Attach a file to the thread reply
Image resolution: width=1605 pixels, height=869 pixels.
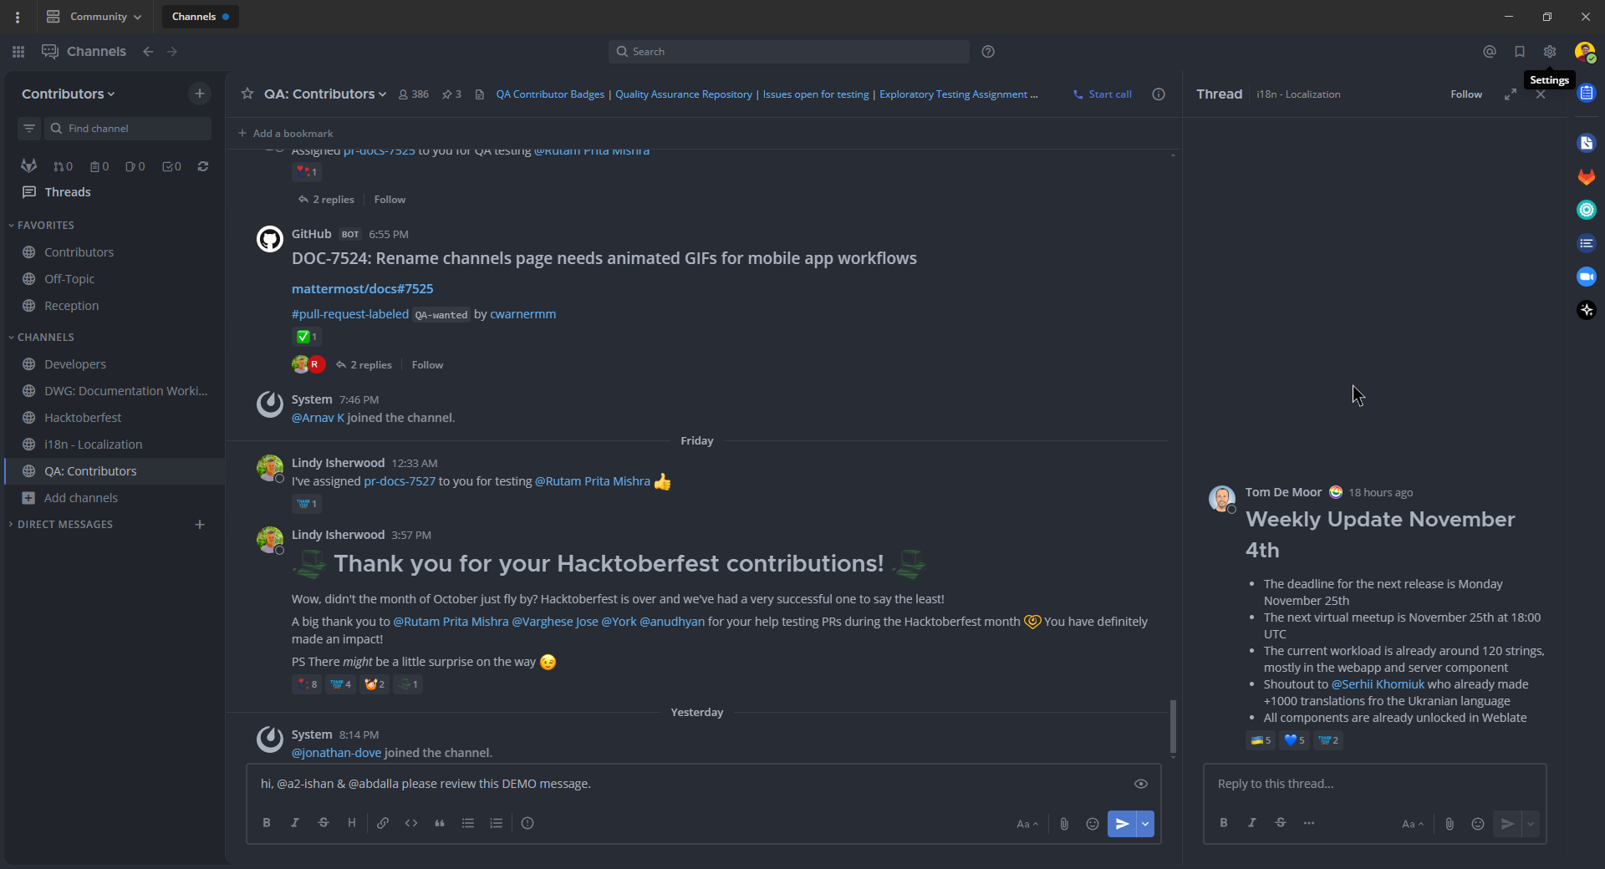click(1449, 824)
